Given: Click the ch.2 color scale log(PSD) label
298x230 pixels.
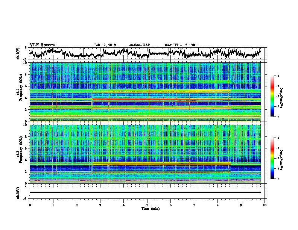Looking at the screenshot, I should tap(281, 160).
